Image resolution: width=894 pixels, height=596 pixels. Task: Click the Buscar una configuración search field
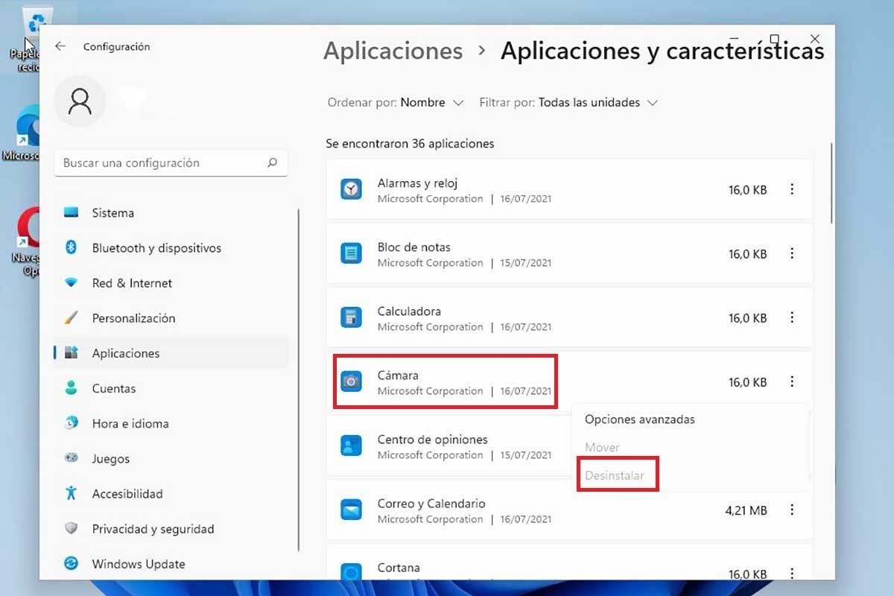[171, 162]
